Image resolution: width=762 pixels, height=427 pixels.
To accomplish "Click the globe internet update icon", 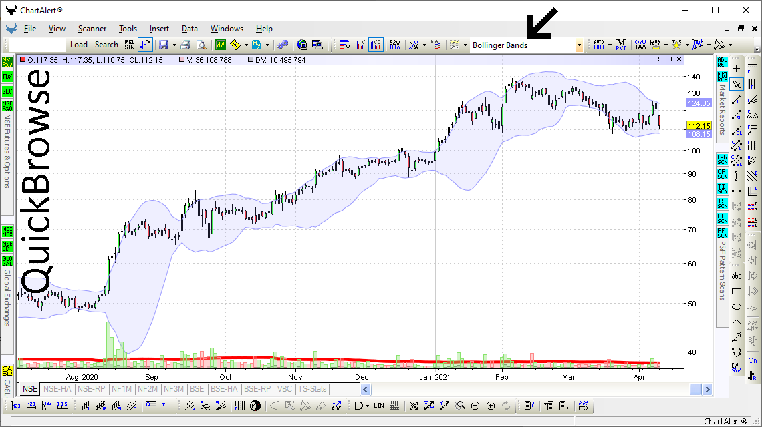I will [302, 45].
